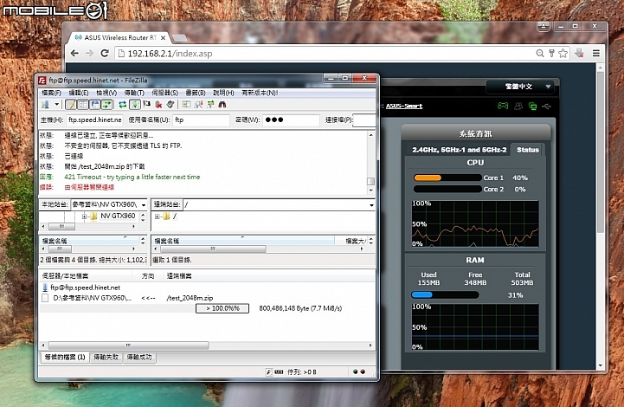
Task: Open the Chrome hamburger menu
Action: click(596, 54)
